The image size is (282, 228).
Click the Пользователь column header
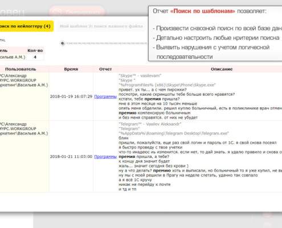point(21,69)
